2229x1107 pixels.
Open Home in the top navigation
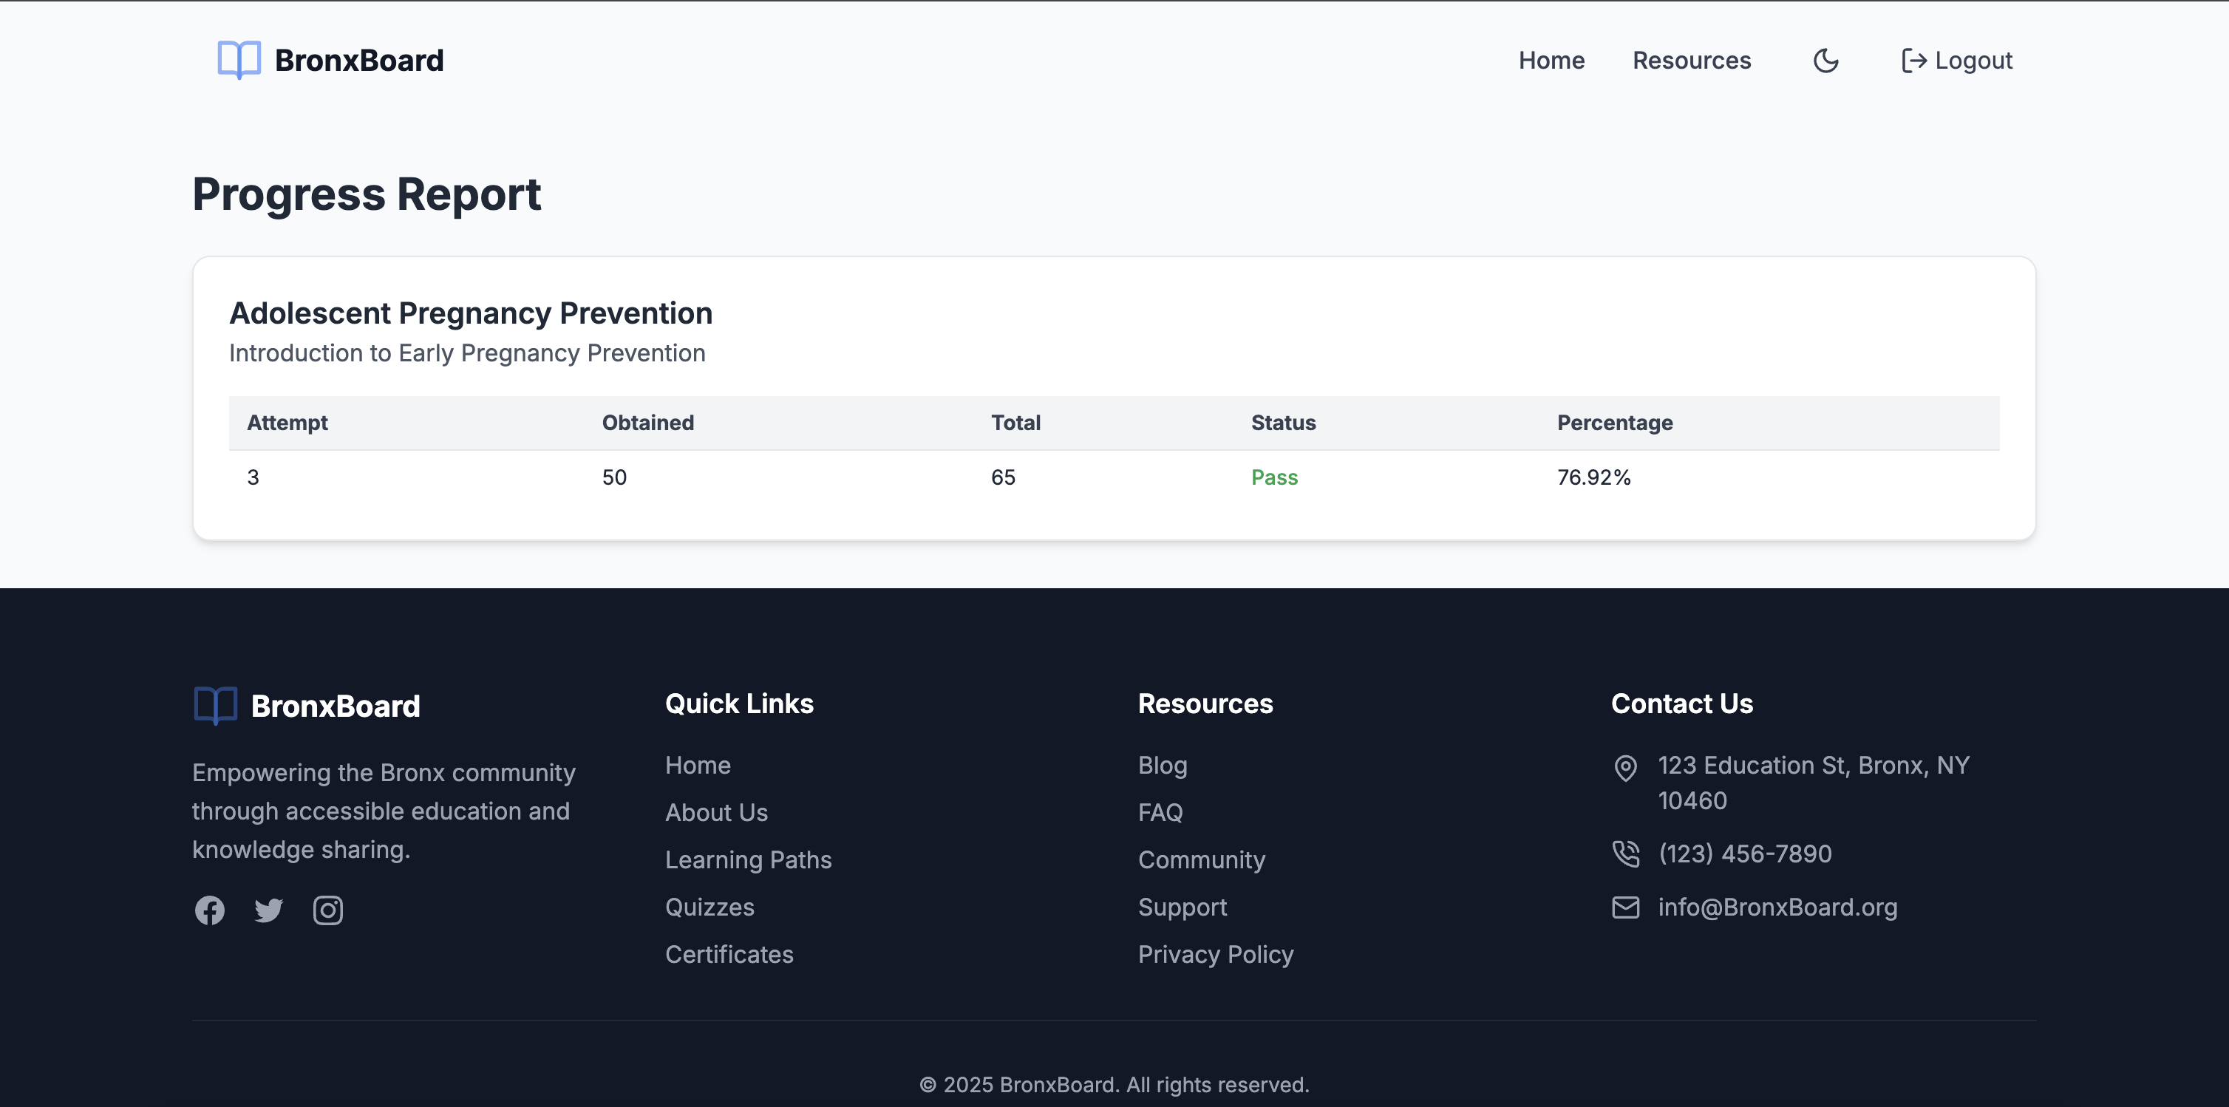[x=1551, y=61]
